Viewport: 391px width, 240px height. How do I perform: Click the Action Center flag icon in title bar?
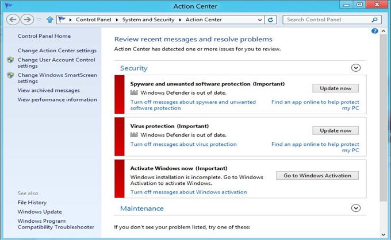click(7, 6)
